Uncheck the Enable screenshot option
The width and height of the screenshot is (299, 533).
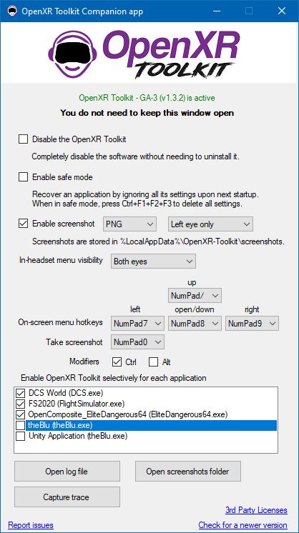point(23,224)
